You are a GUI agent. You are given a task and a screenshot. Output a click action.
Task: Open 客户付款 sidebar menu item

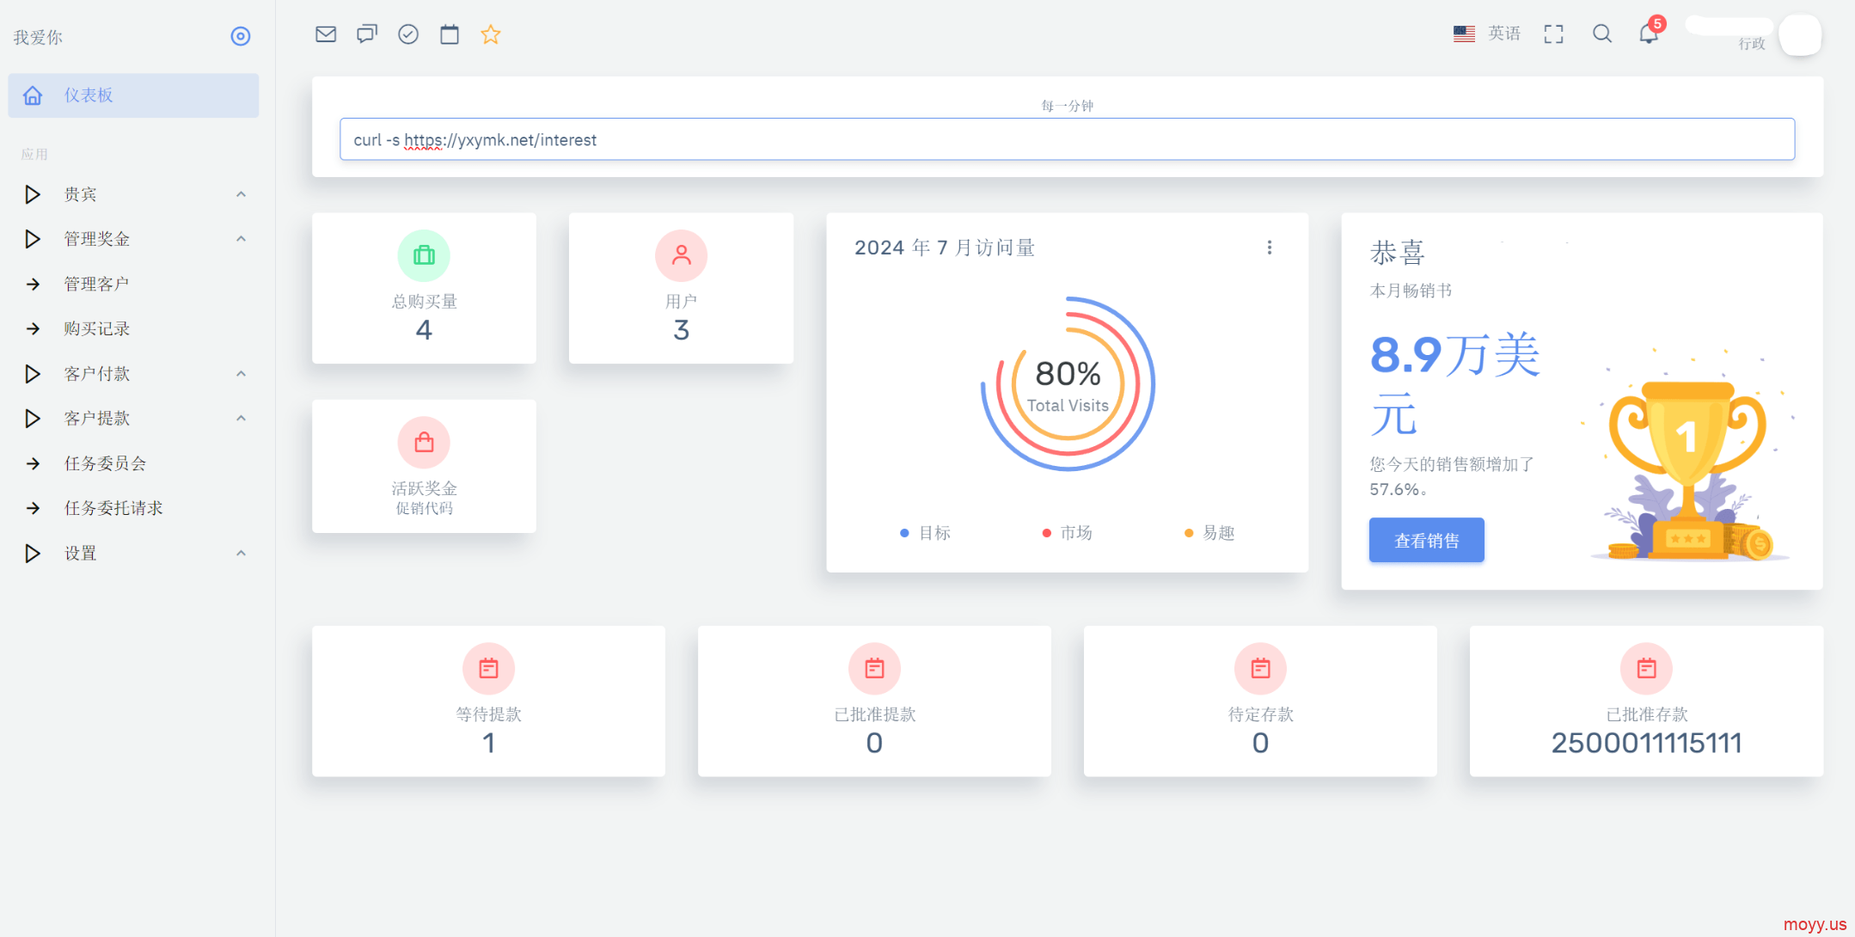(133, 374)
